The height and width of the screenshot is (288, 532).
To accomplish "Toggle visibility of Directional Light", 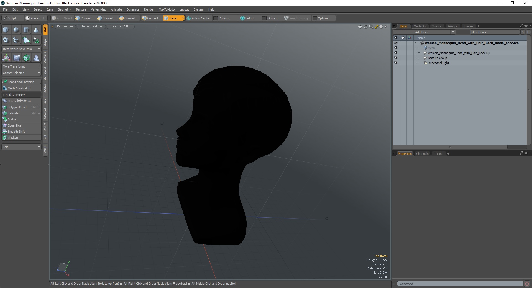I will [x=396, y=63].
